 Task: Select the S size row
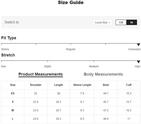tap(71, 102)
